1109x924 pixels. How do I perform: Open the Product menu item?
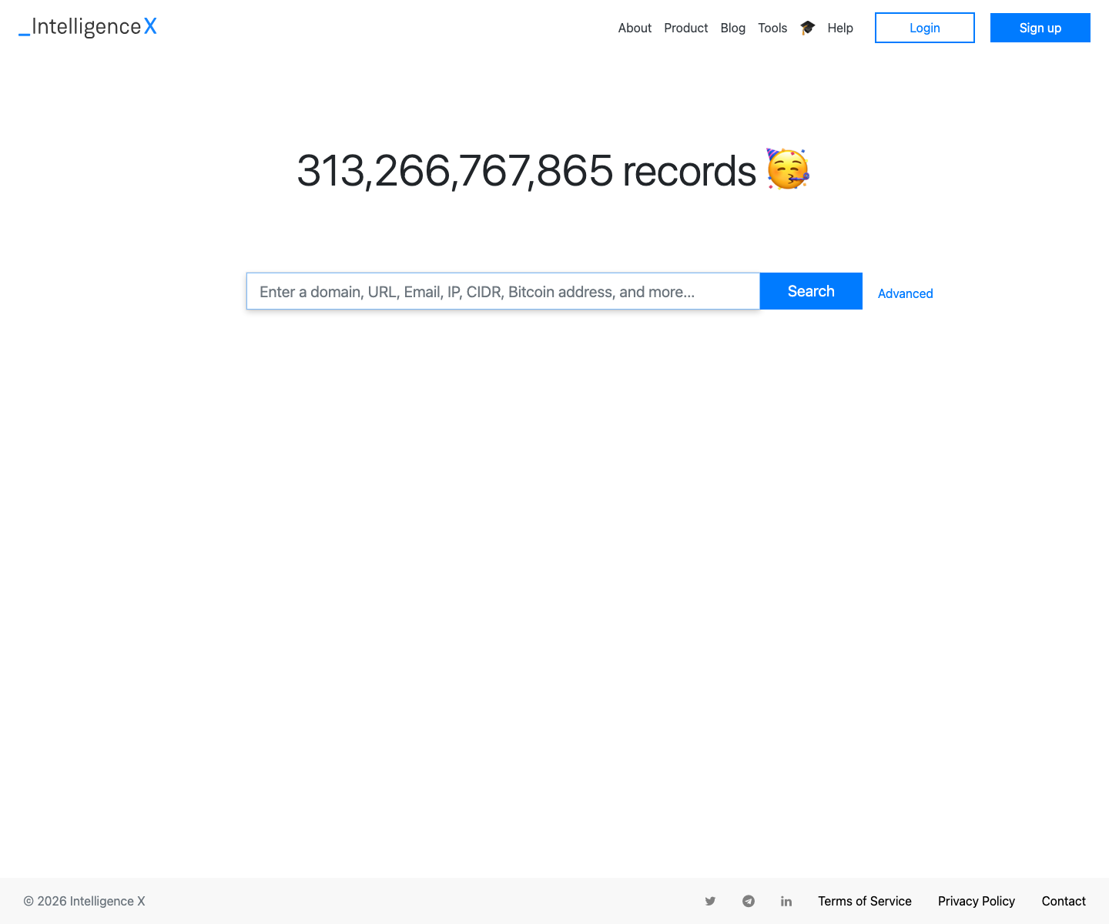tap(686, 28)
